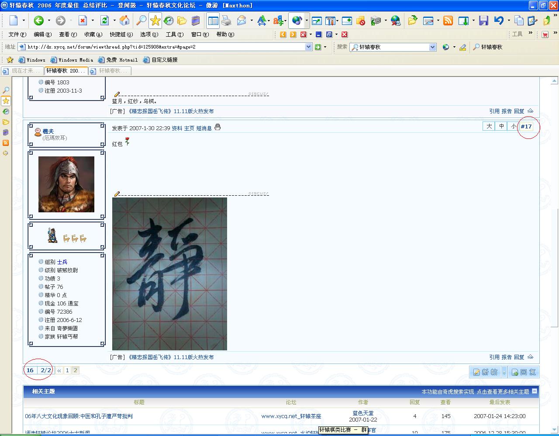
Task: Click the 士兵 group link in user info
Action: pos(62,262)
